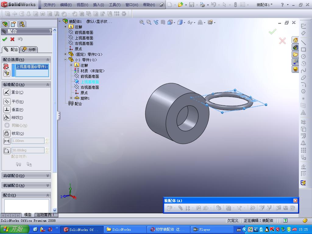The image size is (312, 234).
Task: Click the Section View icon
Action: pyautogui.click(x=163, y=22)
